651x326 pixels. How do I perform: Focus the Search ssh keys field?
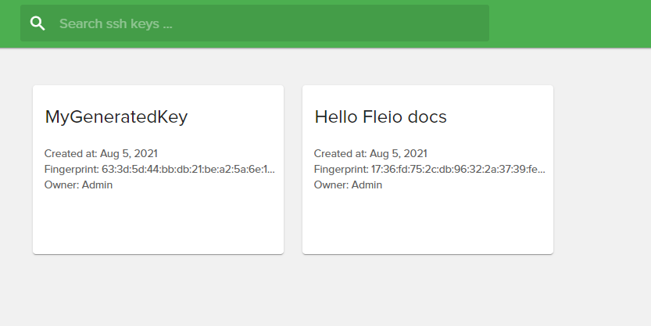[x=266, y=23]
